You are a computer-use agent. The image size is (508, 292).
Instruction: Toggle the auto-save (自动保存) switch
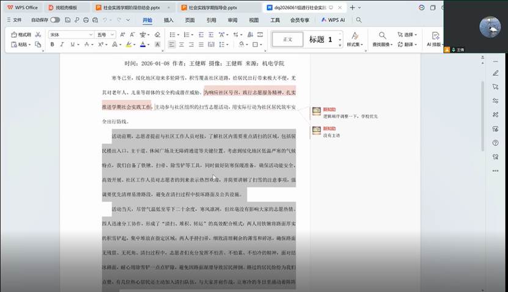point(55,20)
